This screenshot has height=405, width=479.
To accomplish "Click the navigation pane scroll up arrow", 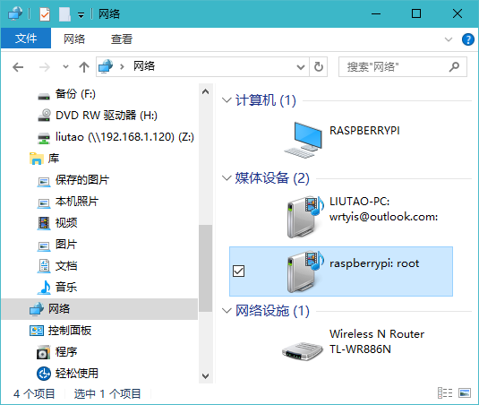I will point(206,91).
